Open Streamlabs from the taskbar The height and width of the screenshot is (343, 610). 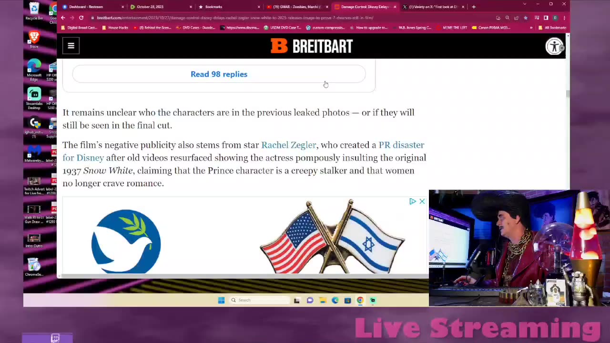pyautogui.click(x=373, y=300)
